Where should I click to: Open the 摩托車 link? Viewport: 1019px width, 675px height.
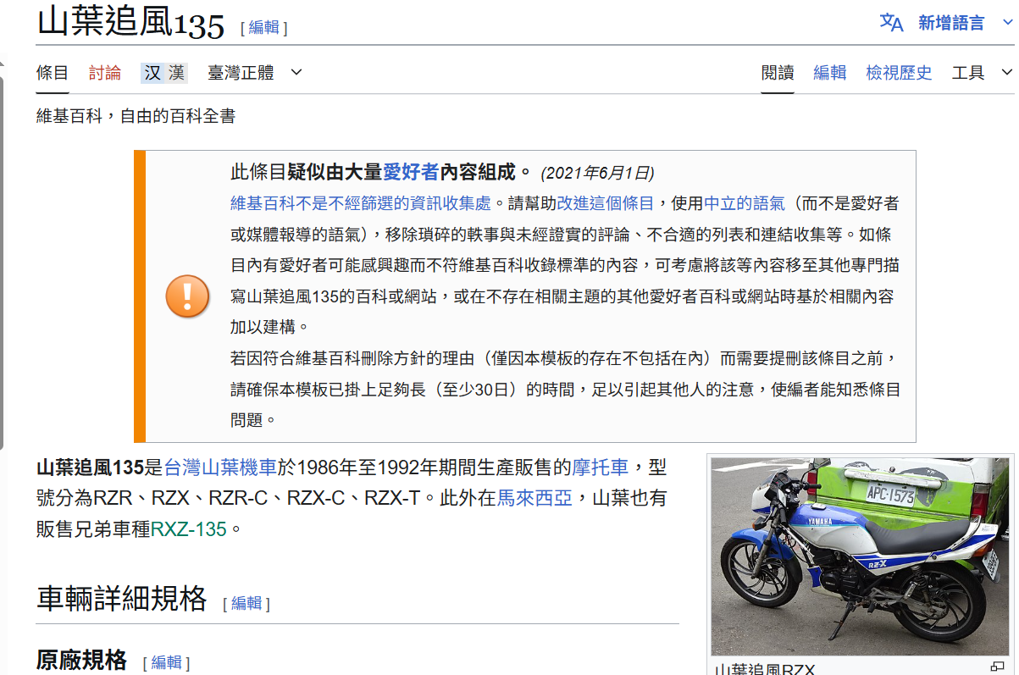[601, 468]
